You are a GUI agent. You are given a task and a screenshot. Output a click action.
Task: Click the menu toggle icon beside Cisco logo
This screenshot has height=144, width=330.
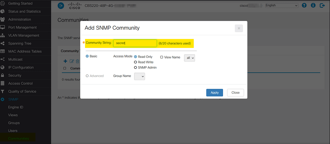click(x=61, y=5)
